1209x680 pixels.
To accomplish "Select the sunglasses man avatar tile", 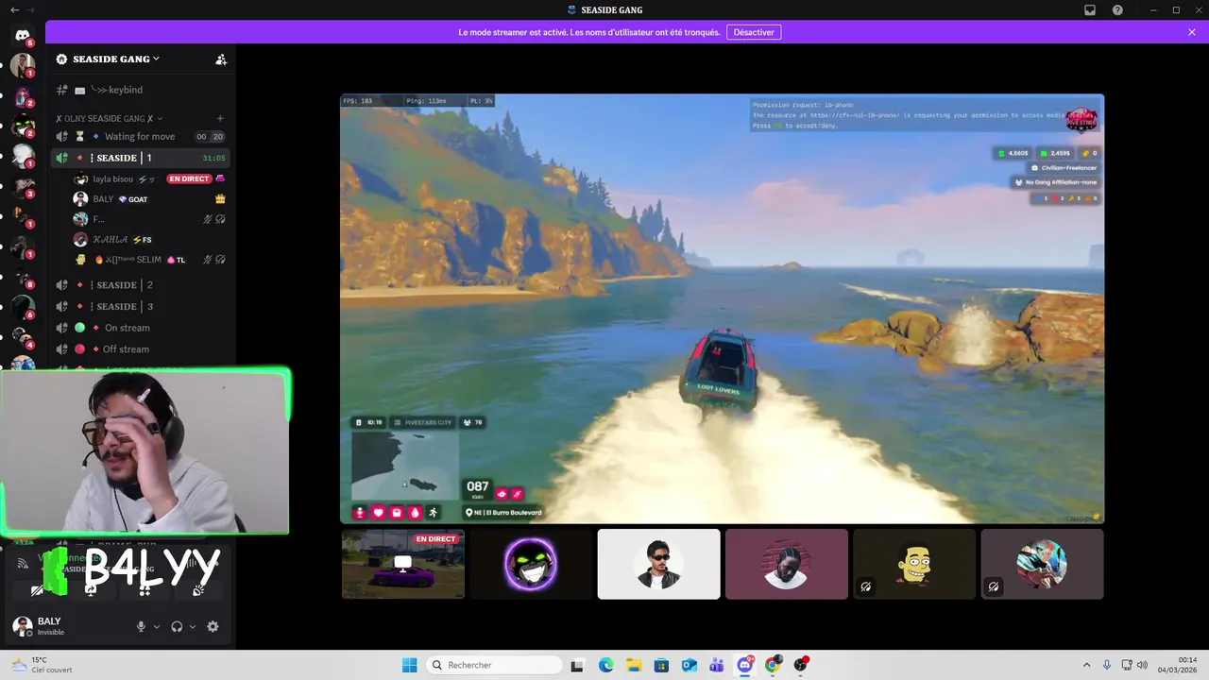I will [658, 564].
